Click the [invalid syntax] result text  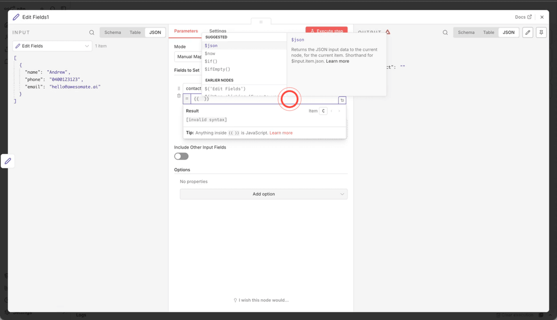[206, 120]
